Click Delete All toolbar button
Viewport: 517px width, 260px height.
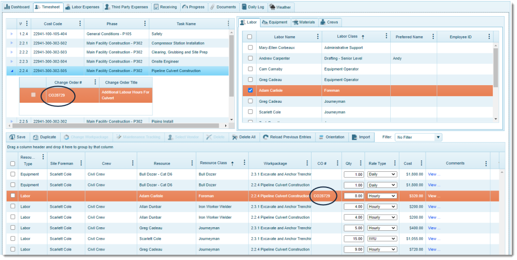tap(244, 137)
